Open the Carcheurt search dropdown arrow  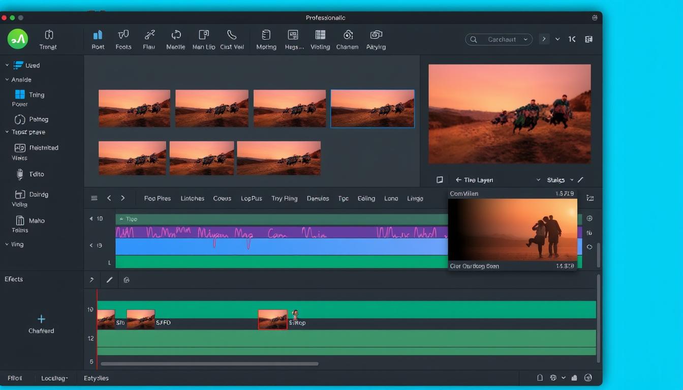click(525, 39)
